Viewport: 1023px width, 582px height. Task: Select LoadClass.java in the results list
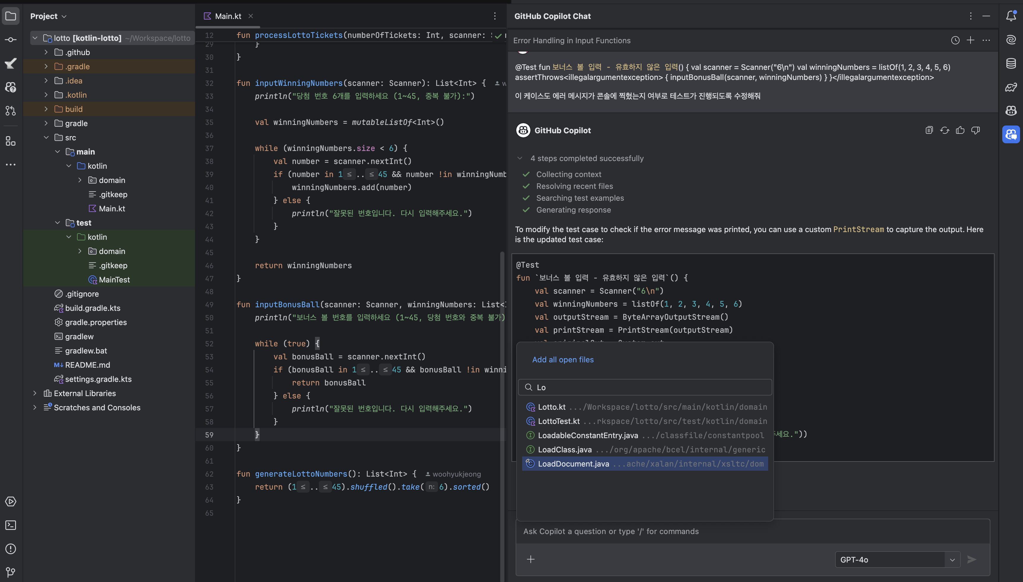[x=645, y=450]
